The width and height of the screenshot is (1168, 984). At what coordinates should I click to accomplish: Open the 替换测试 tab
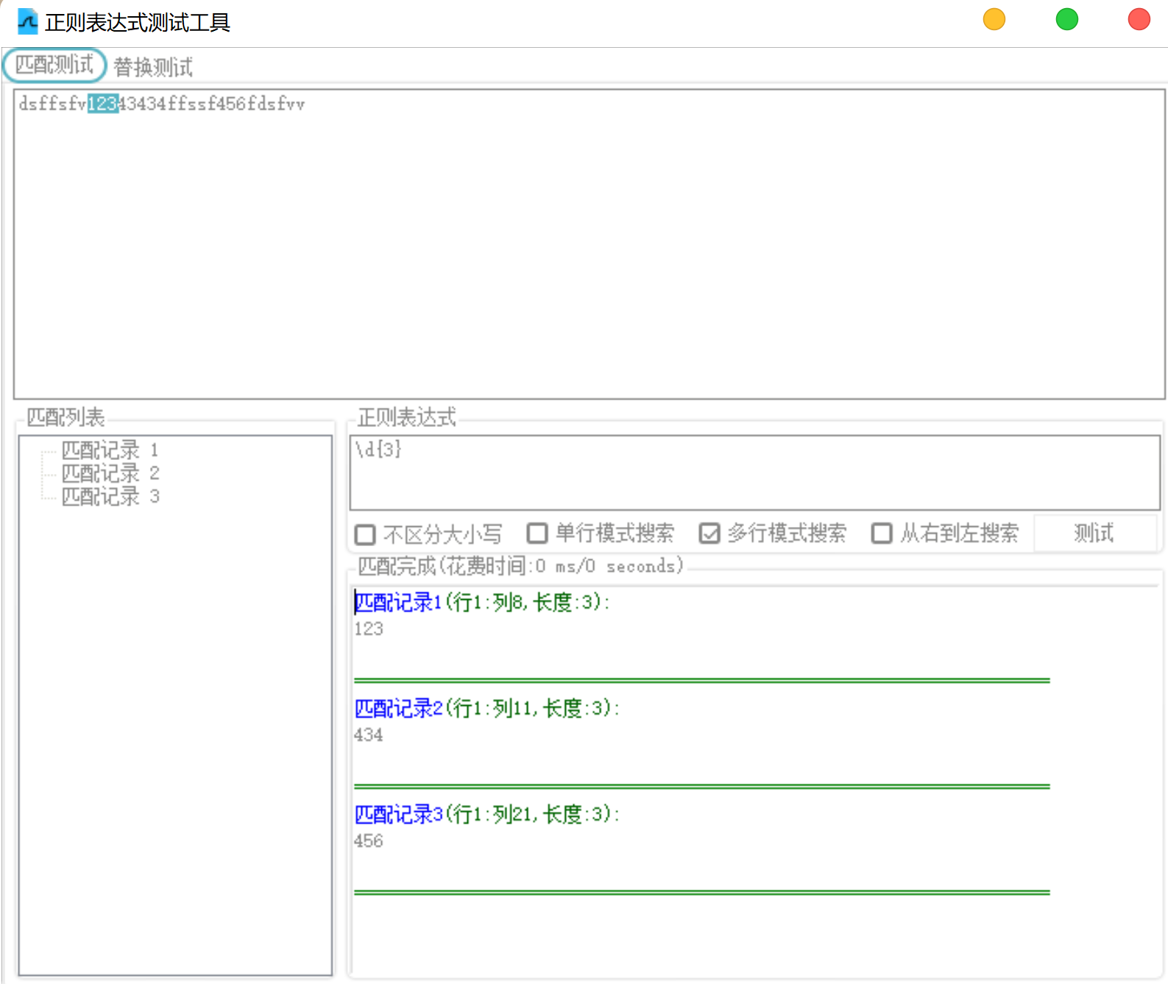point(153,67)
